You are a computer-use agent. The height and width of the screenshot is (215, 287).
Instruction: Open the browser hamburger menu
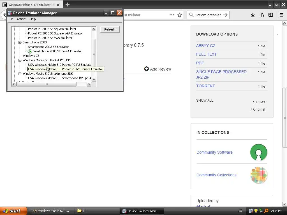282,15
